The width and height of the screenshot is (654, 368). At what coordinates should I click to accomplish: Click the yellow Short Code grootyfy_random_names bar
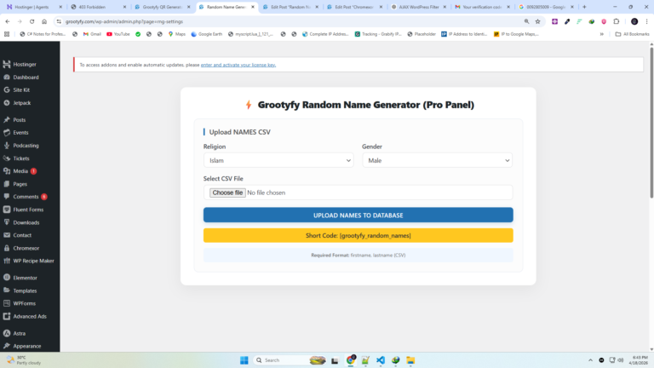click(x=359, y=235)
